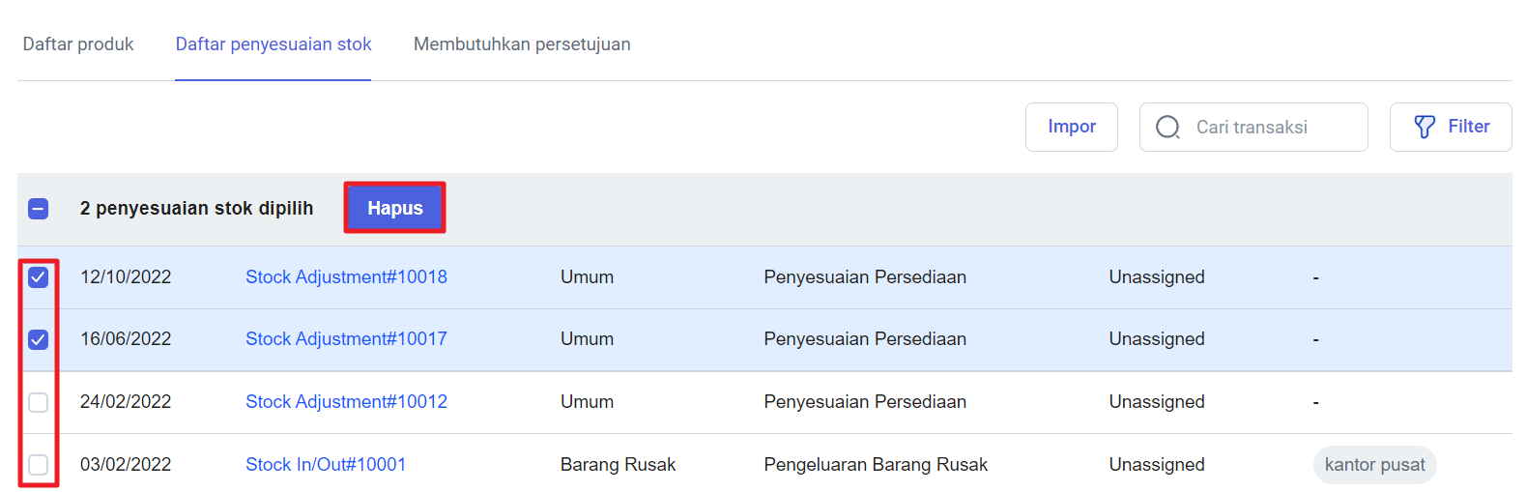Screen dimensions: 1526x492
Task: Open the Stock Adjustment#10012 link
Action: pyautogui.click(x=346, y=402)
